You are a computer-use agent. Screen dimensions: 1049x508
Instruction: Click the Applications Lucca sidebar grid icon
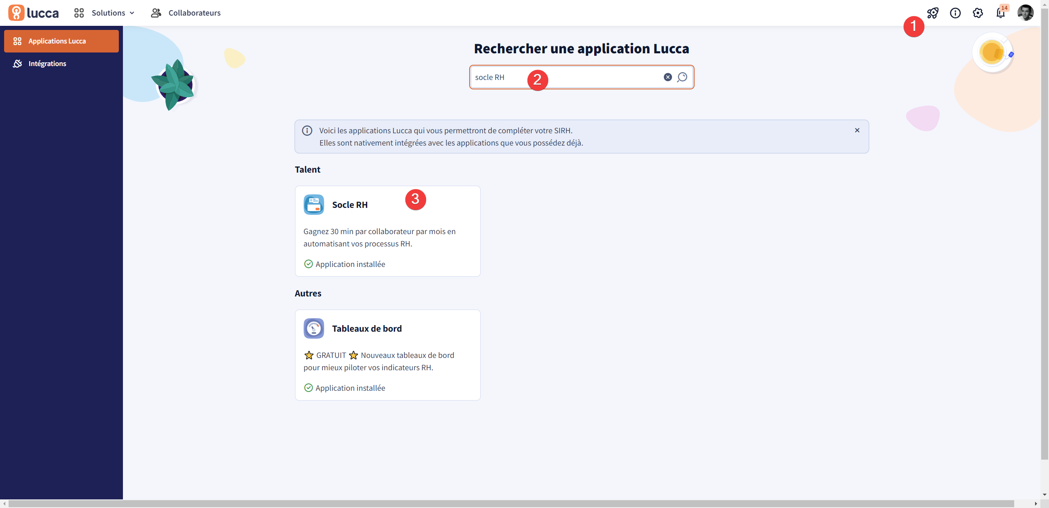tap(17, 41)
